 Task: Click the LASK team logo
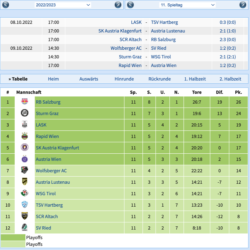24,125
